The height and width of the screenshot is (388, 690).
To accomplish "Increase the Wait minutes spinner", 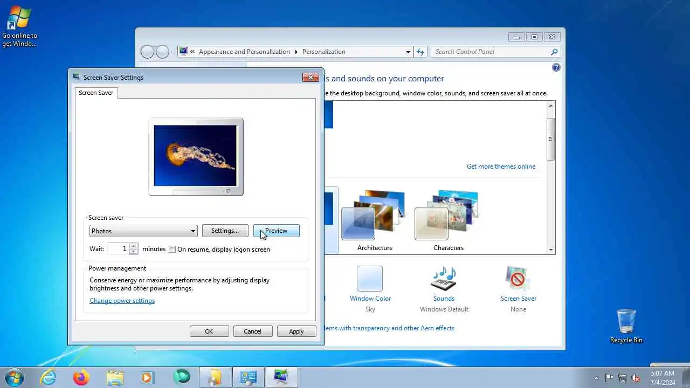I will [x=134, y=246].
